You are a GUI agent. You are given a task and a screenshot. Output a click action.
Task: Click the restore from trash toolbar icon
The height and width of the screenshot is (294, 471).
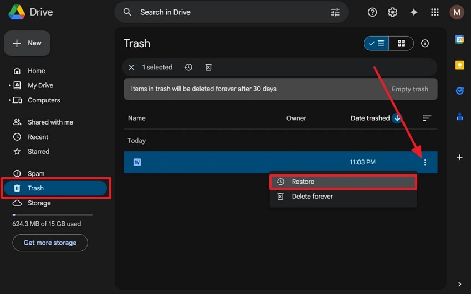coord(188,67)
